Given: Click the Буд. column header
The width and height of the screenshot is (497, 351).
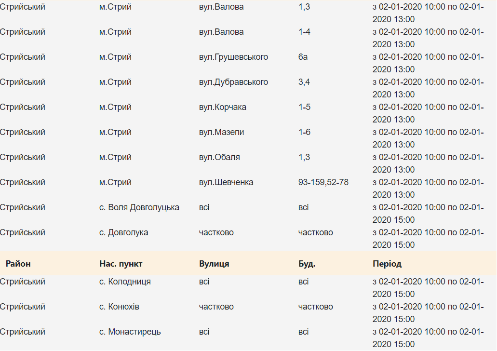Looking at the screenshot, I should pyautogui.click(x=307, y=264).
